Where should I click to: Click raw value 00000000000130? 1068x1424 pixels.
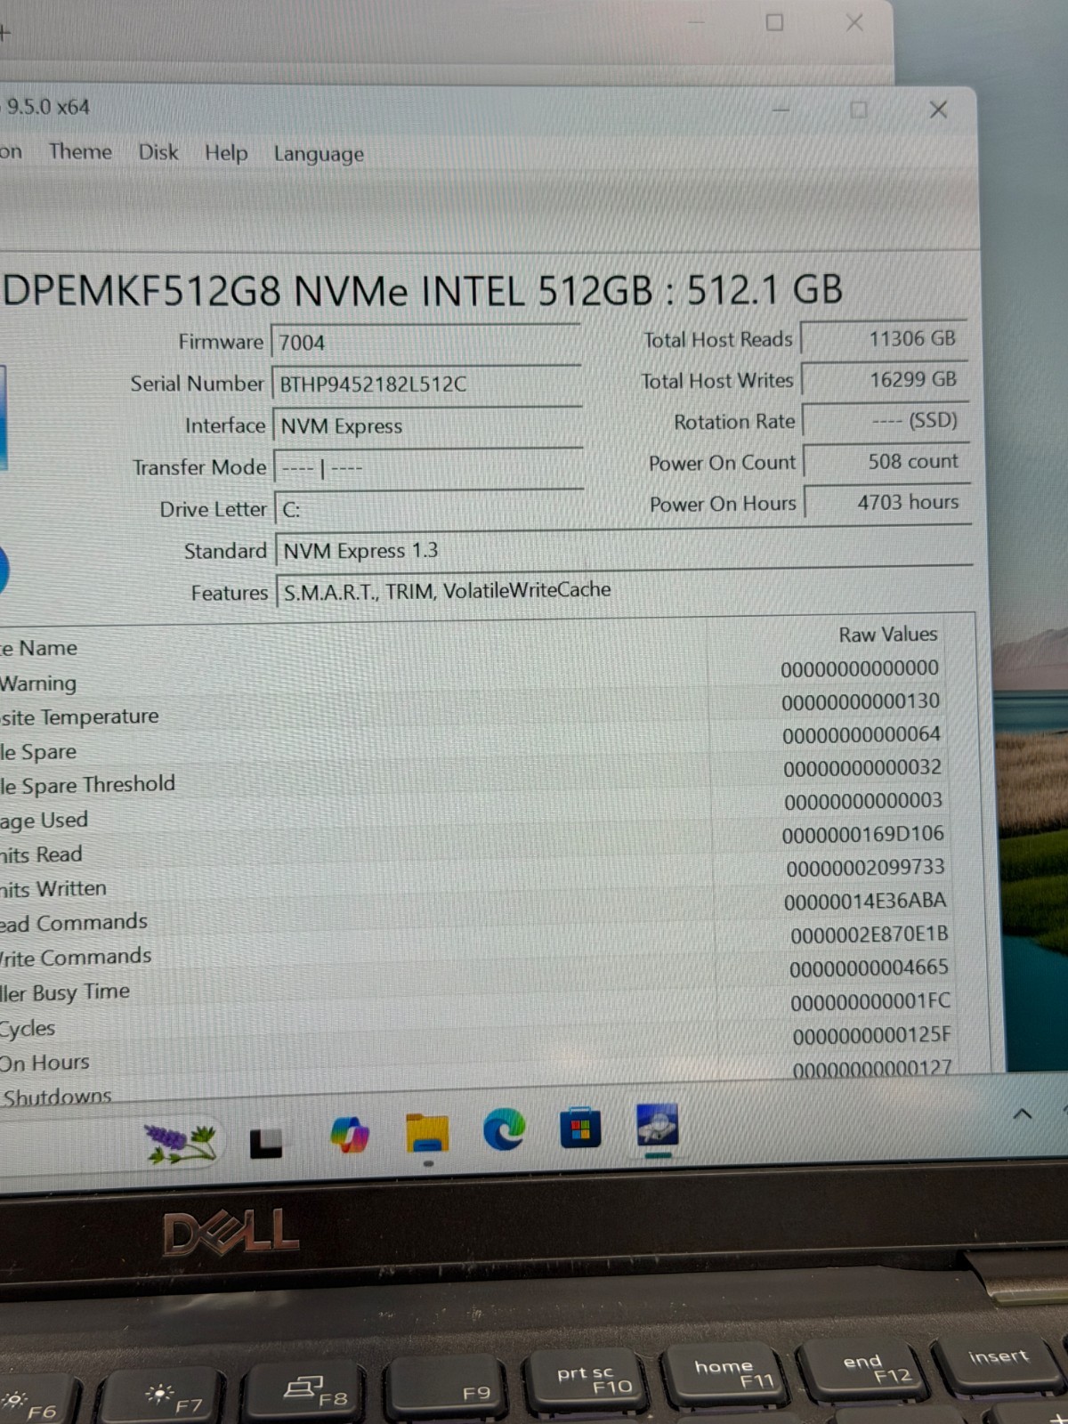(x=861, y=701)
